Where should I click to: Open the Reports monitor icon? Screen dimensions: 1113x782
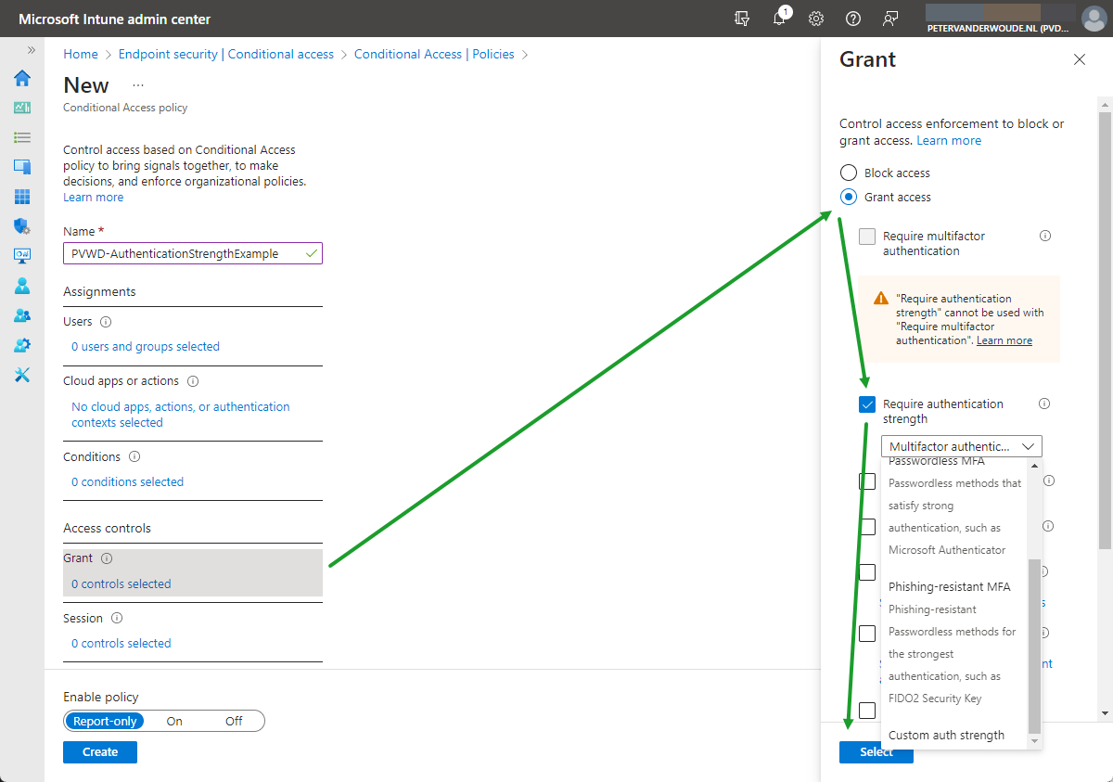tap(22, 255)
